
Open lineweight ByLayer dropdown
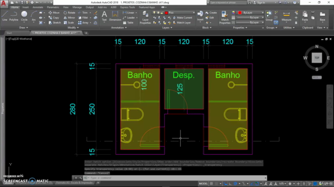pyautogui.click(x=263, y=18)
